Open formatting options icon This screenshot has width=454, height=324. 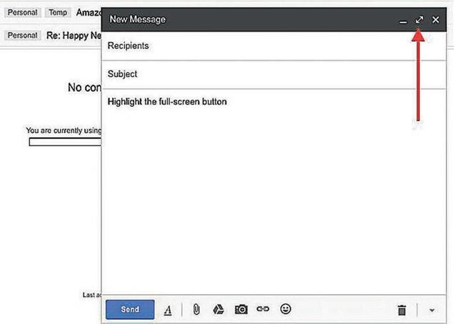[x=168, y=310]
